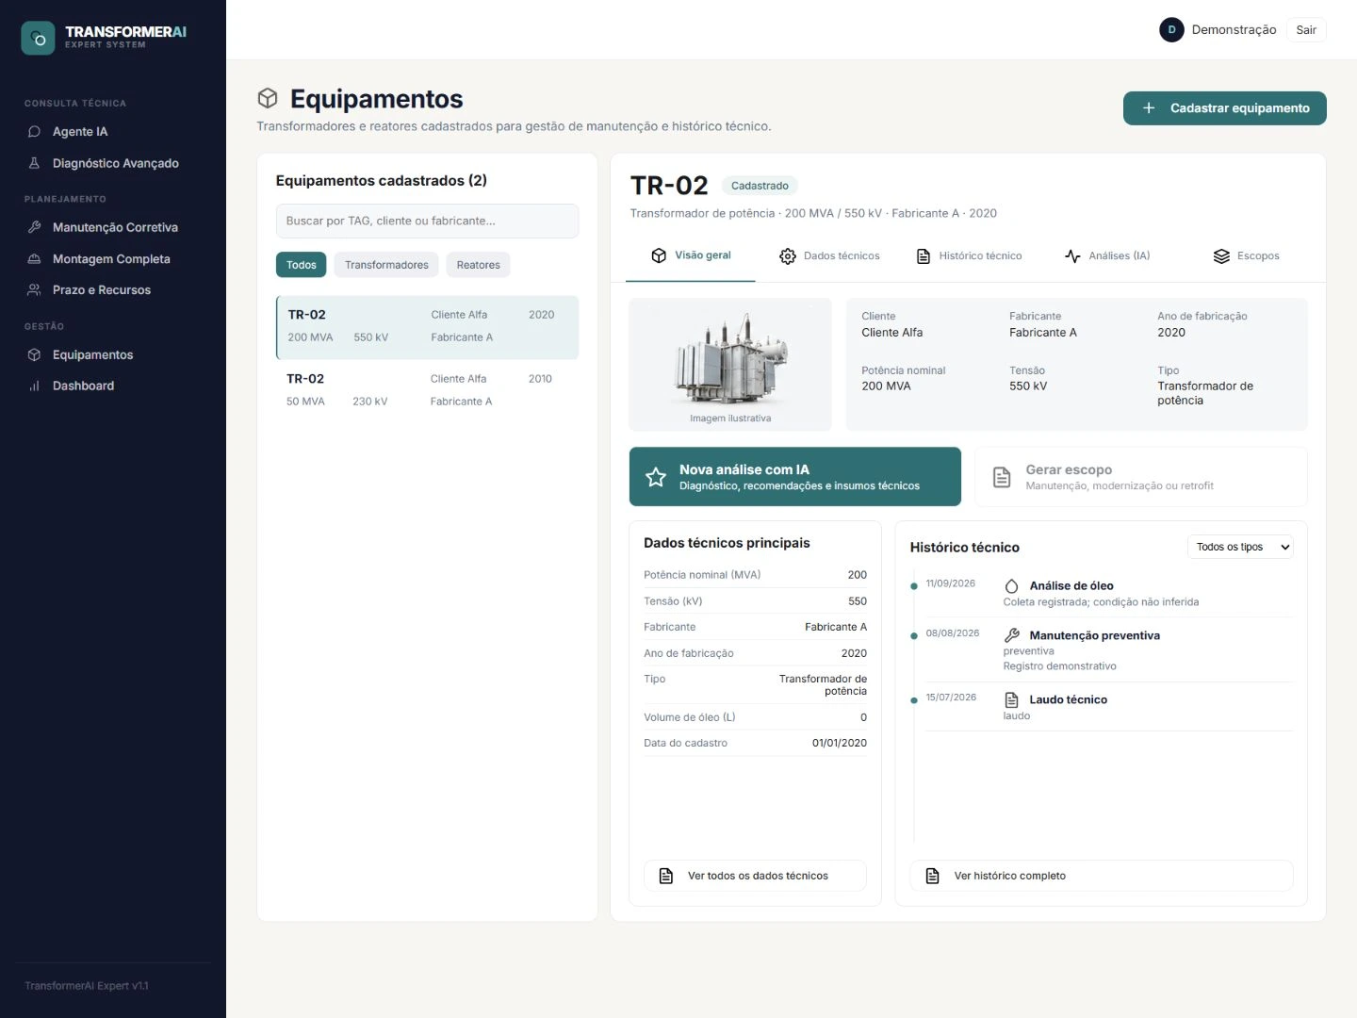Viewport: 1357px width, 1018px height.
Task: Click the Sair button
Action: [1306, 30]
